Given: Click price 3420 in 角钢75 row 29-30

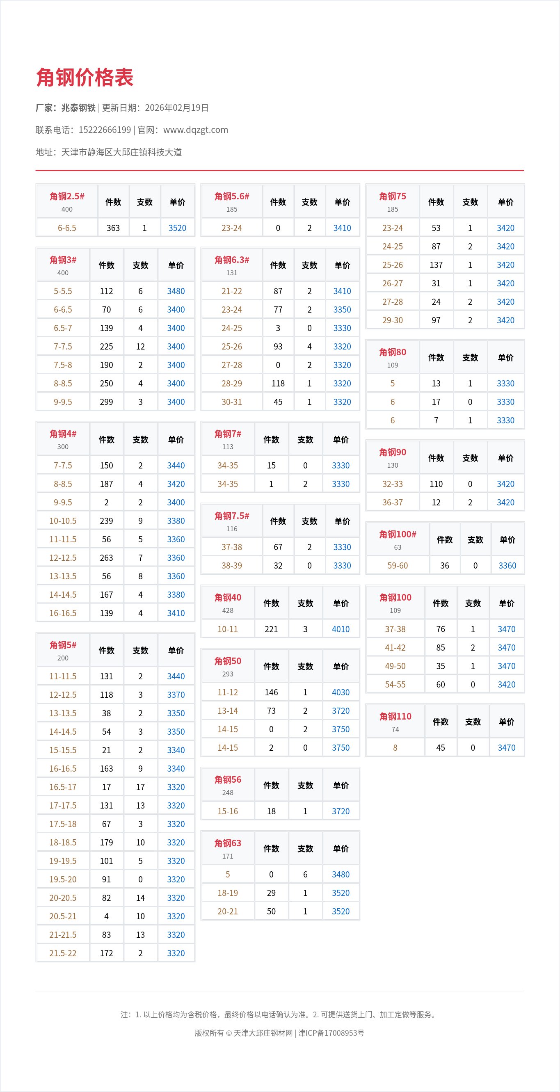Looking at the screenshot, I should (506, 320).
